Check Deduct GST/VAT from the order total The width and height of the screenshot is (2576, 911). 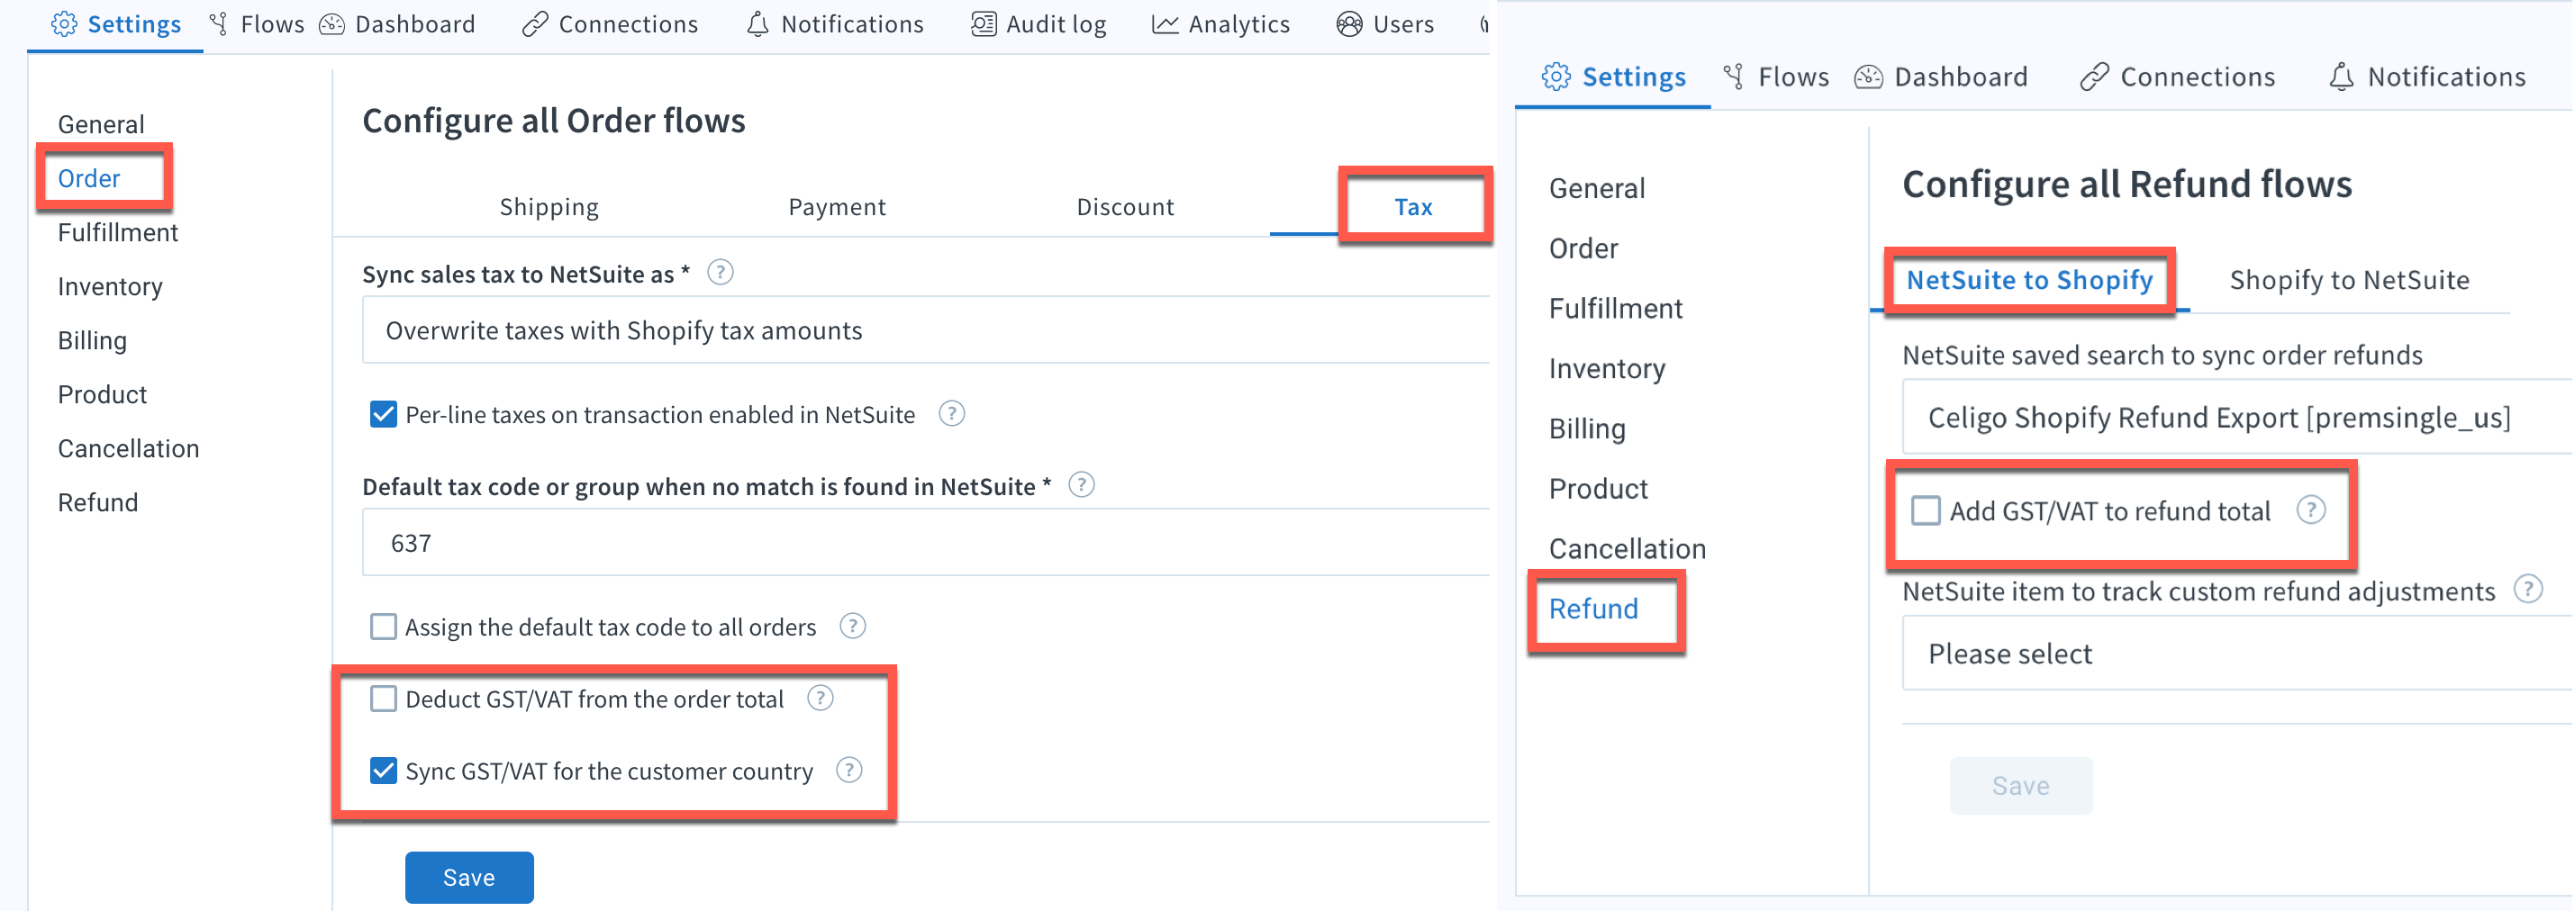[x=383, y=699]
